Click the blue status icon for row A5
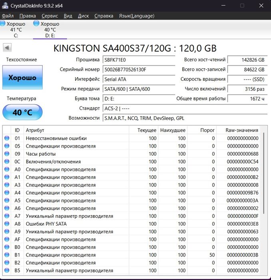271x280 pixels. [7, 200]
